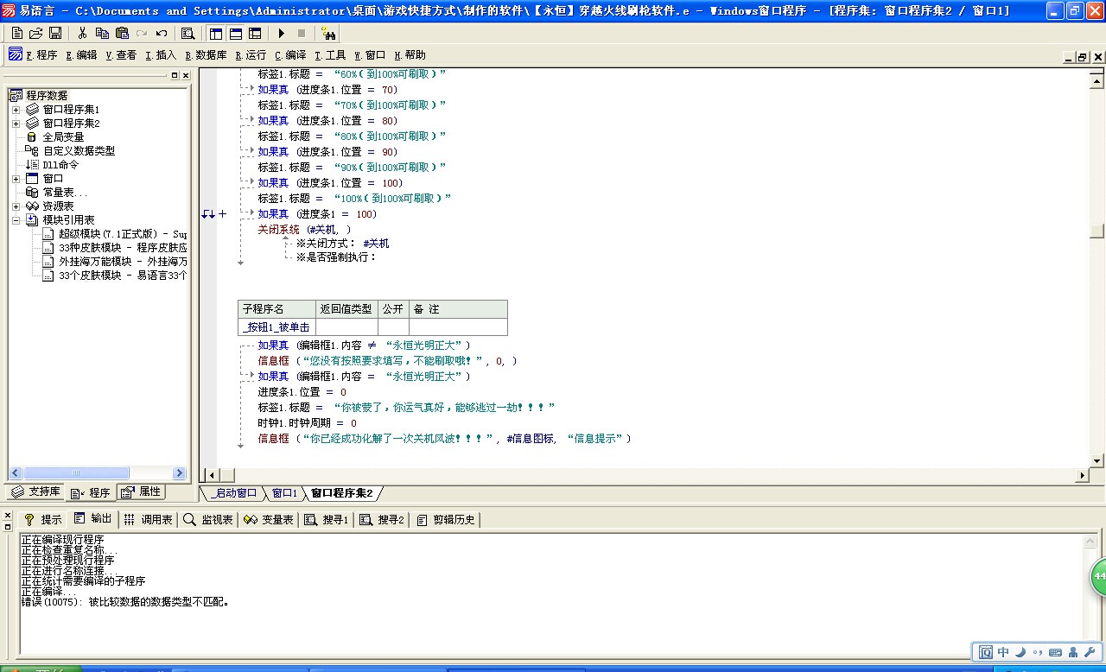Click the Save disk icon in toolbar
This screenshot has width=1106, height=672.
55,33
